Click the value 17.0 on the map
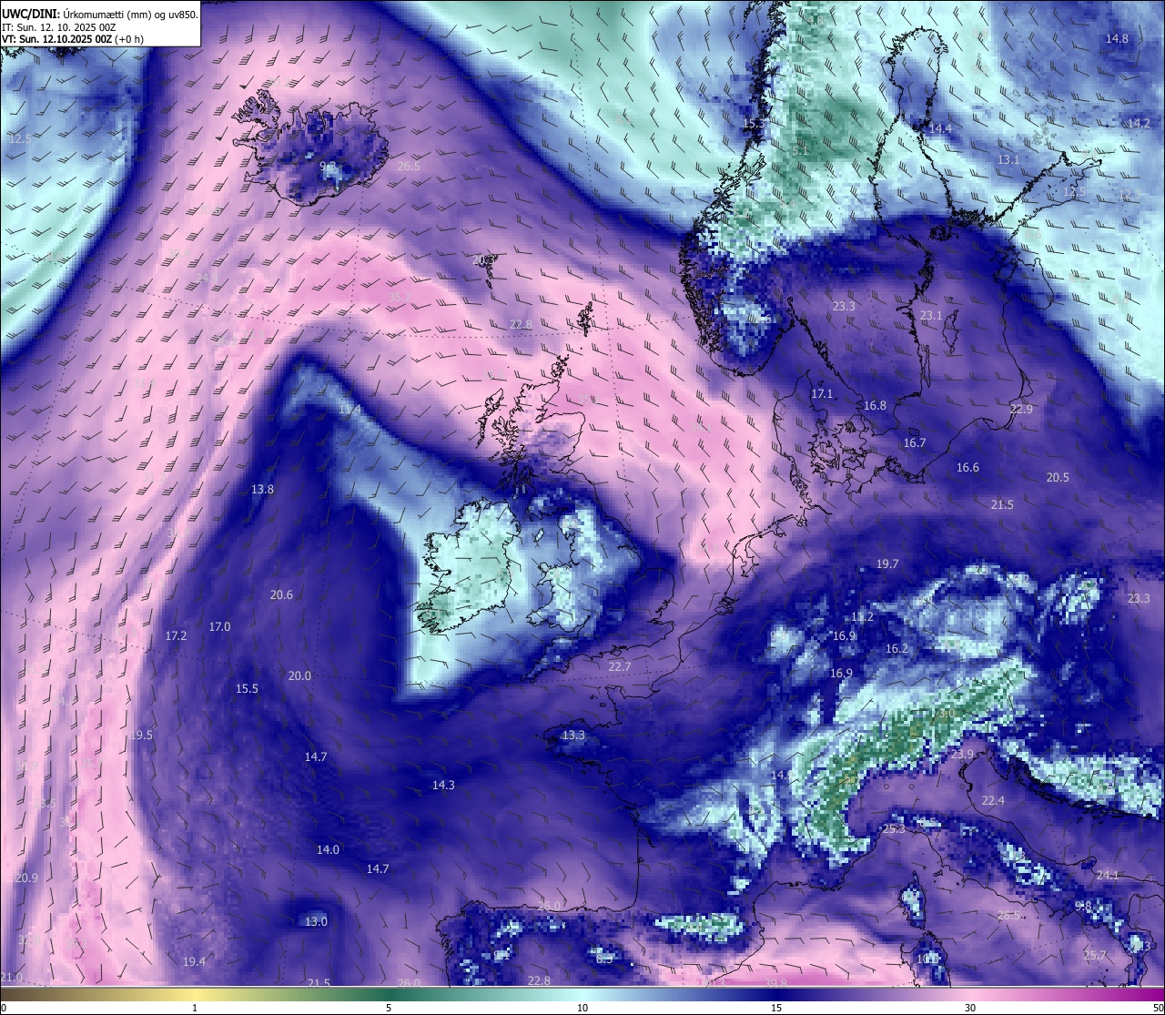Screen dimensions: 1165x1015 click(219, 627)
